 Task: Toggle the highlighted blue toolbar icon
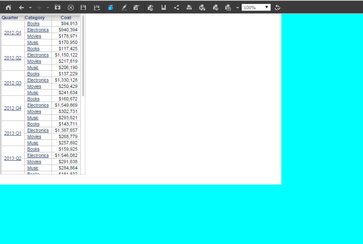point(111,8)
